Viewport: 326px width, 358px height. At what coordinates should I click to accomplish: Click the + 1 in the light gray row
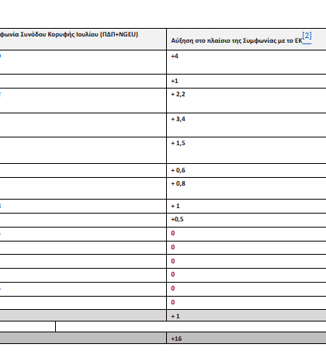coord(175,316)
